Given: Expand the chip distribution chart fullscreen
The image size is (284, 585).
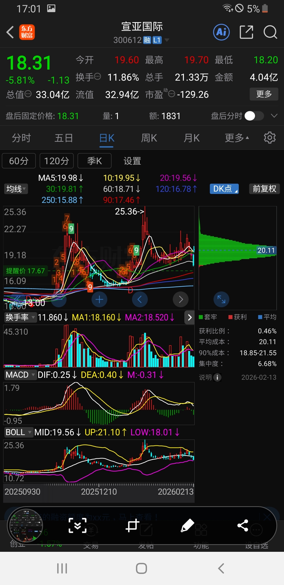Looking at the screenshot, I should click(x=221, y=299).
